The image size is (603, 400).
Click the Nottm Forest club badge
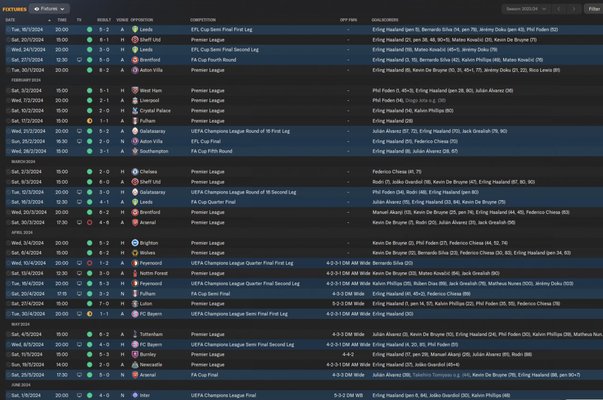pyautogui.click(x=135, y=273)
